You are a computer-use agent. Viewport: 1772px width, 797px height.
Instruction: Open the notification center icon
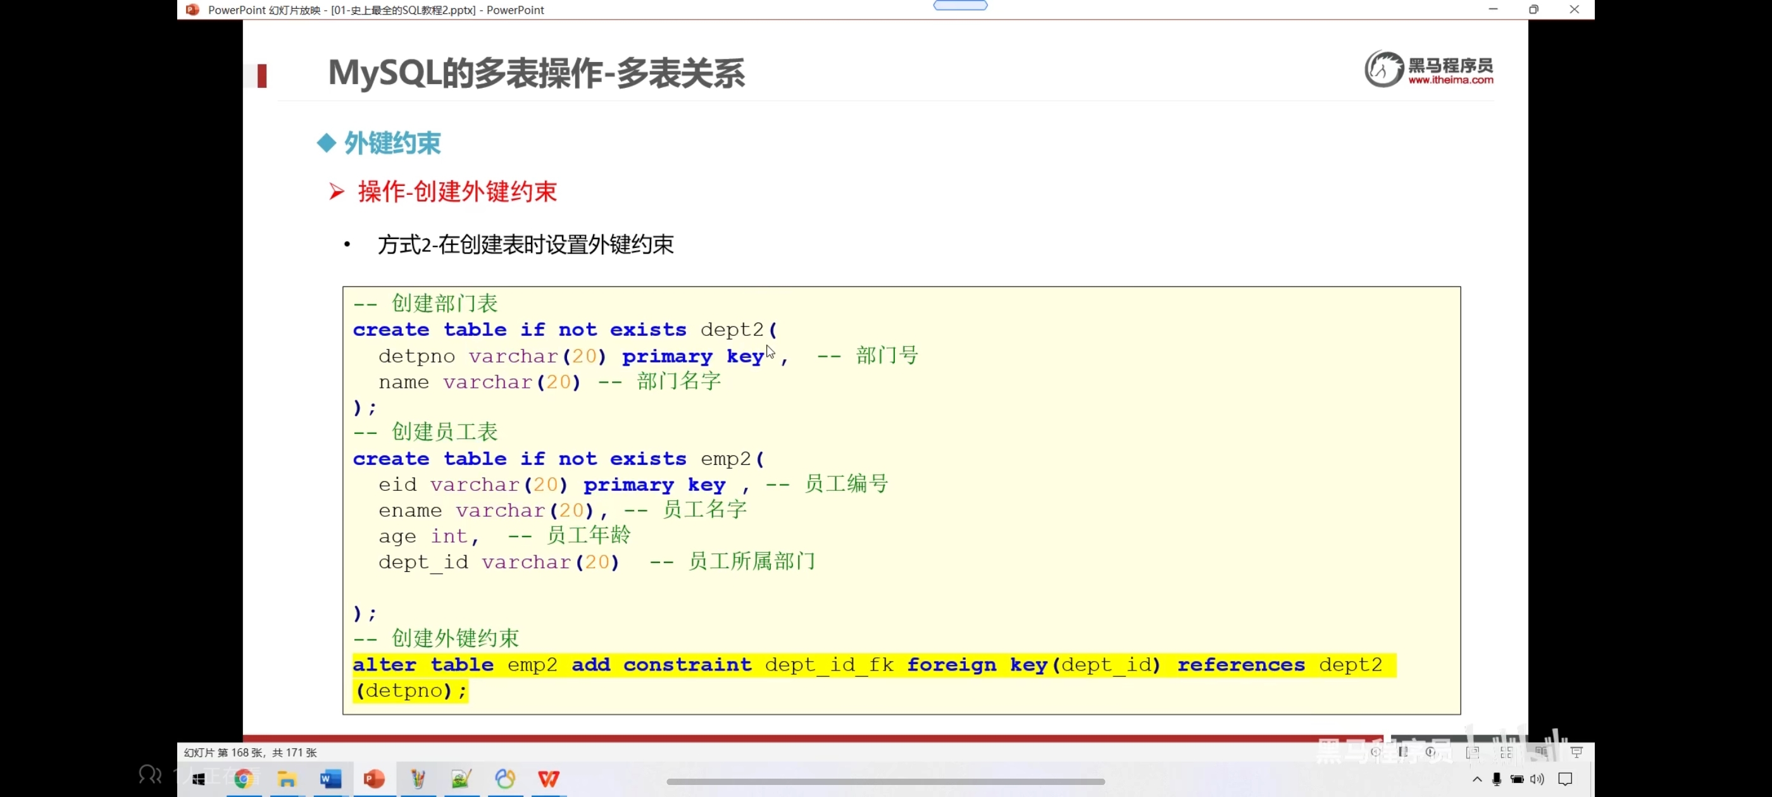pos(1566,779)
